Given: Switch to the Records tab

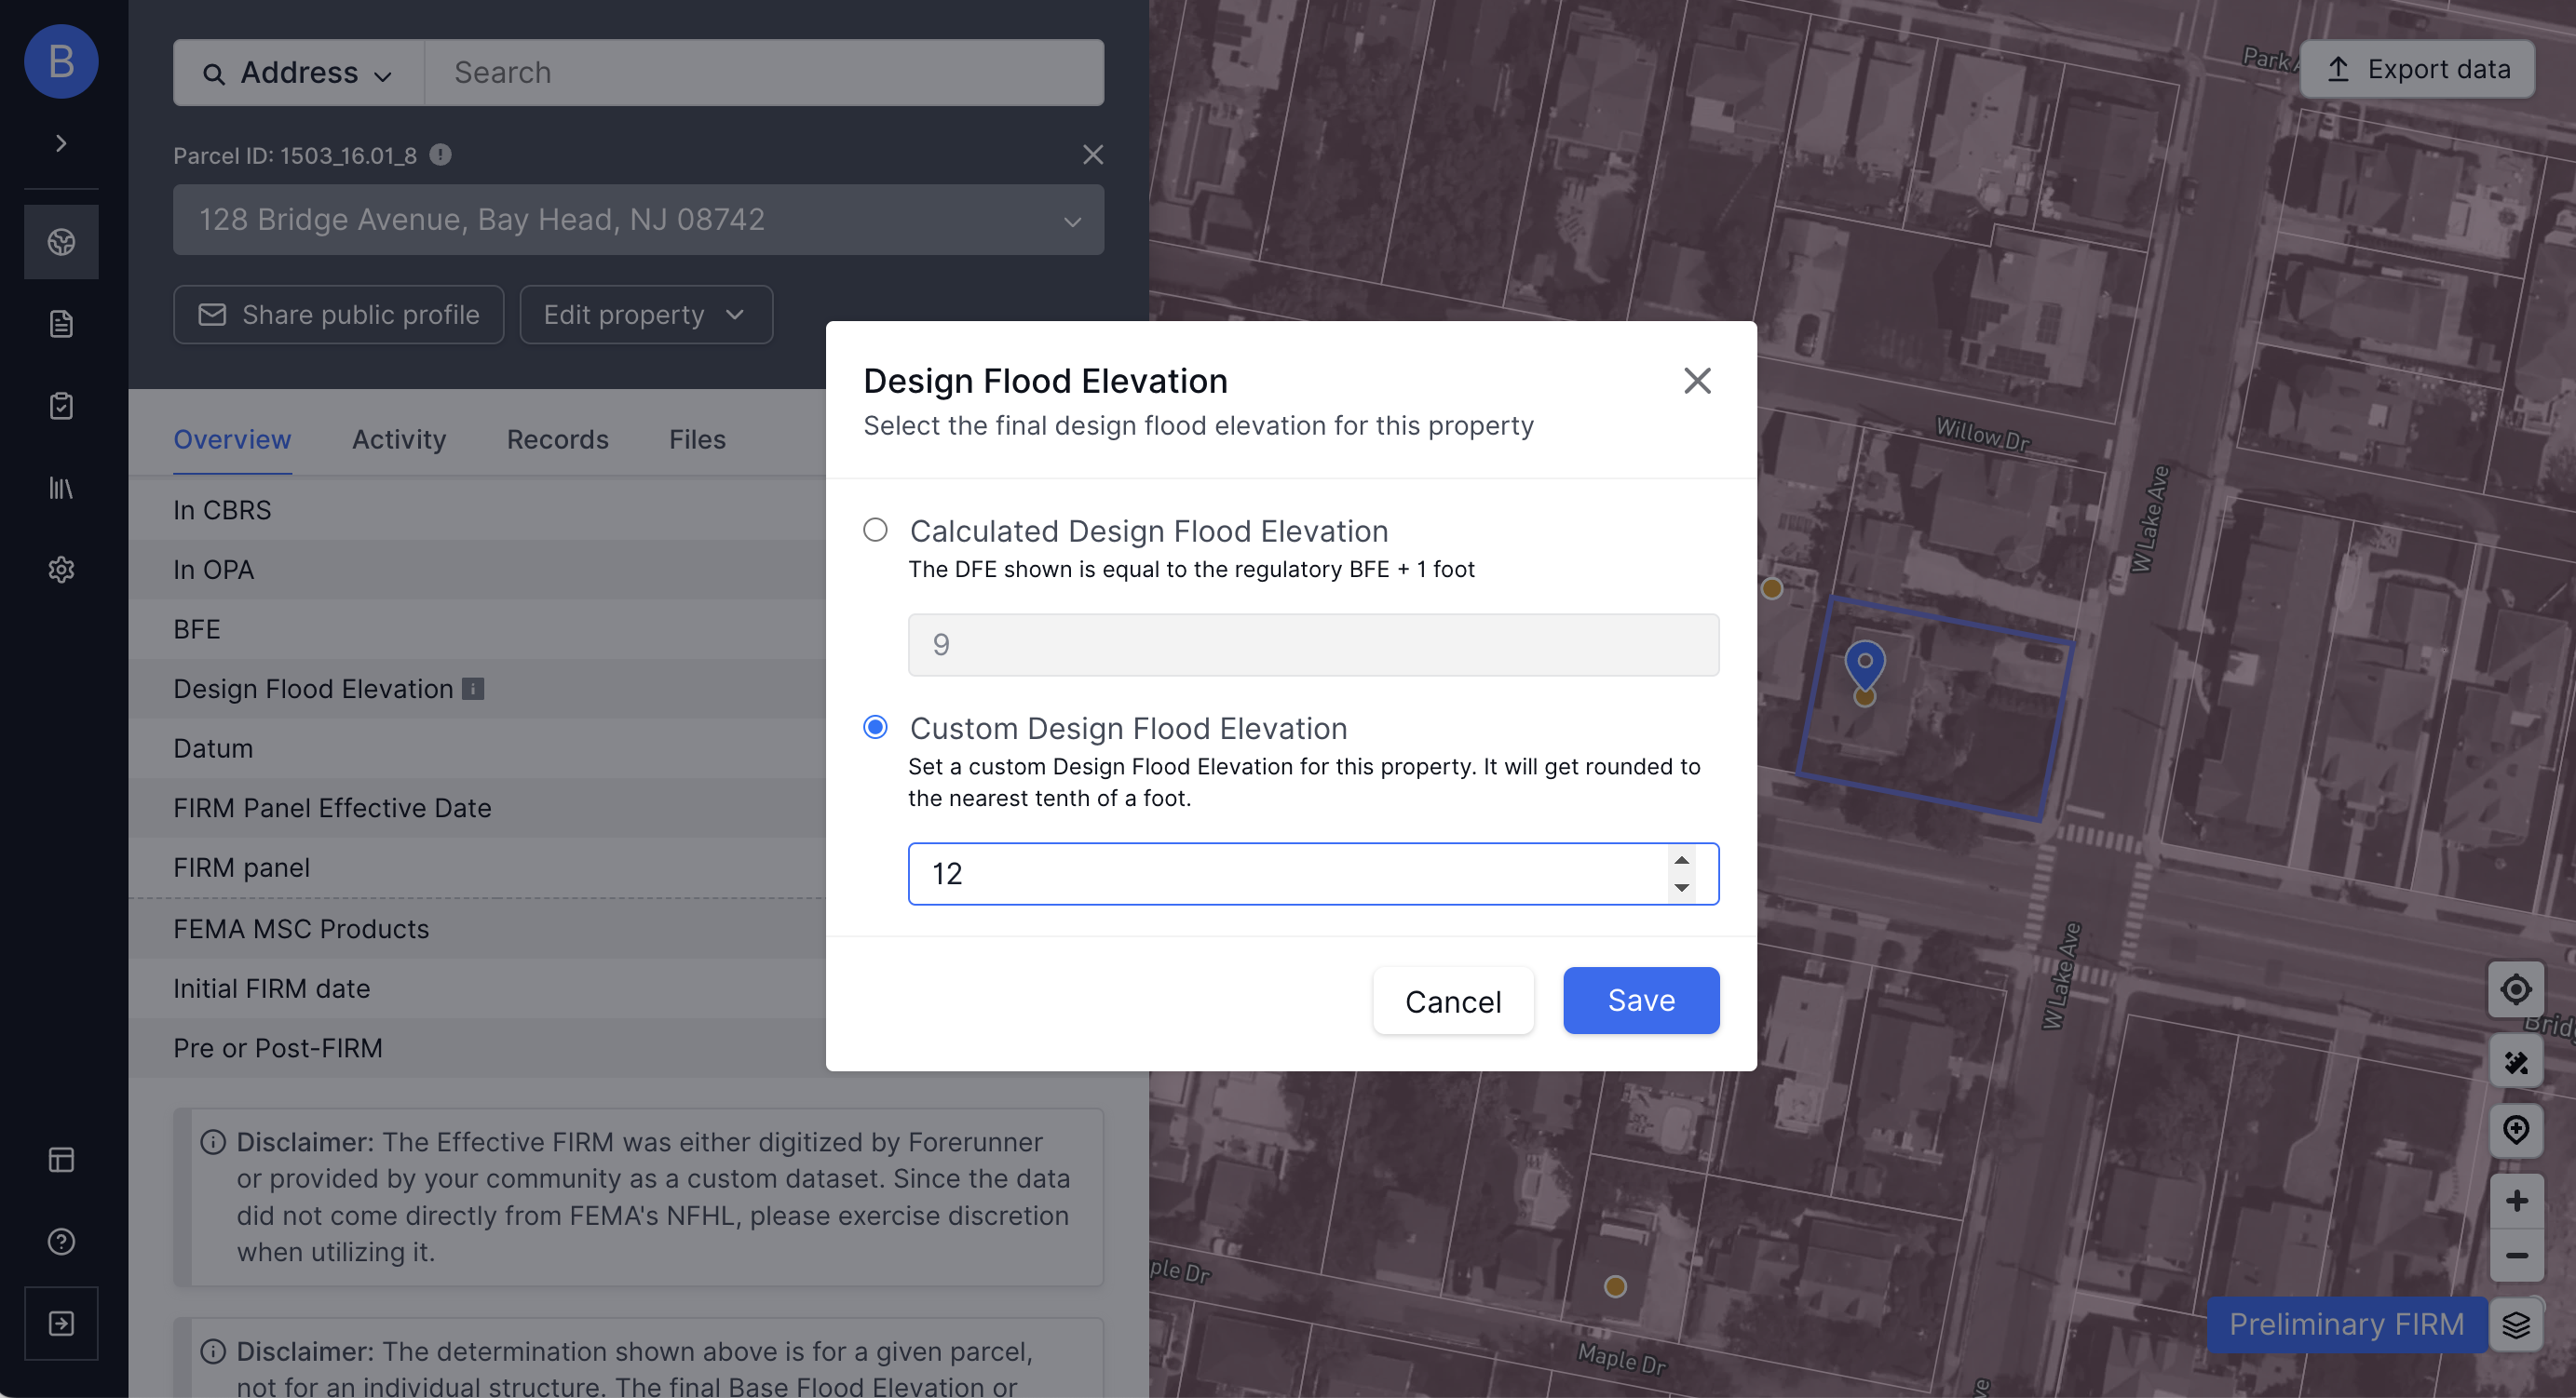Looking at the screenshot, I should 557,438.
